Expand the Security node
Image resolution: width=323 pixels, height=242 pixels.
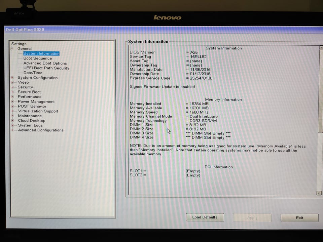[x=12, y=87]
